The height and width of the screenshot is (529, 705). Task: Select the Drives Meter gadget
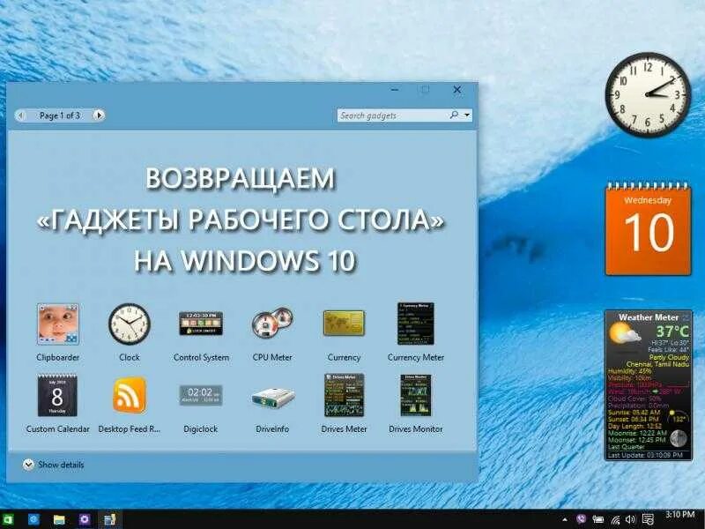click(x=344, y=395)
